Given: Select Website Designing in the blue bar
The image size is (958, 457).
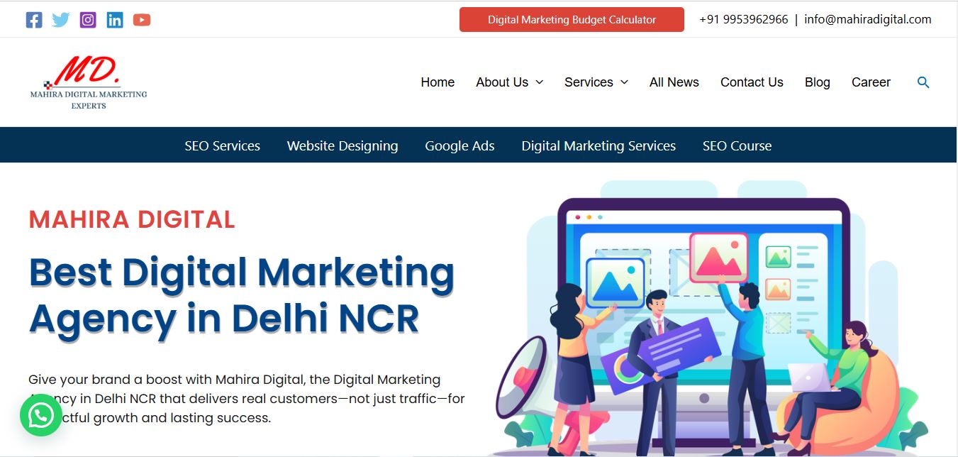Looking at the screenshot, I should point(342,145).
